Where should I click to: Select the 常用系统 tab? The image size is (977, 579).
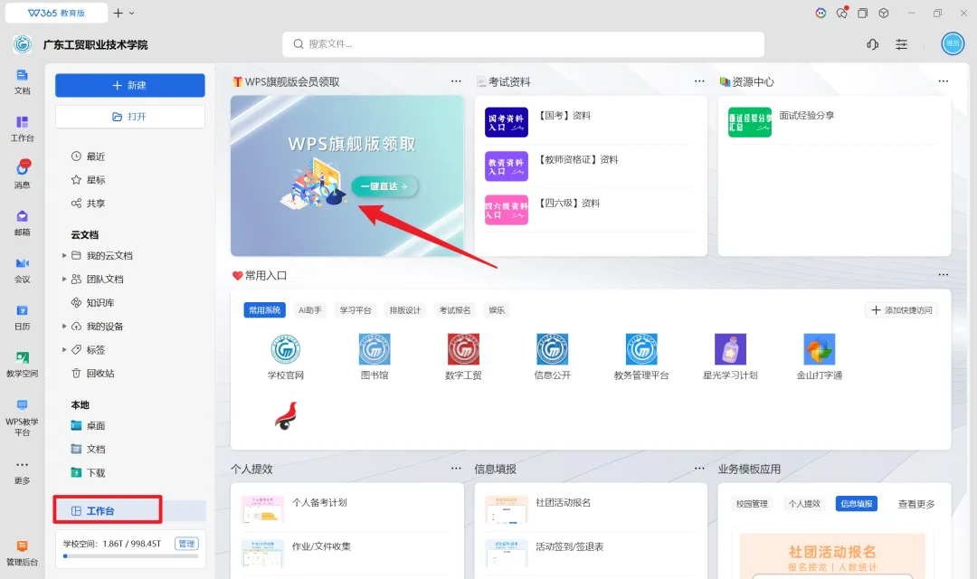pyautogui.click(x=264, y=310)
